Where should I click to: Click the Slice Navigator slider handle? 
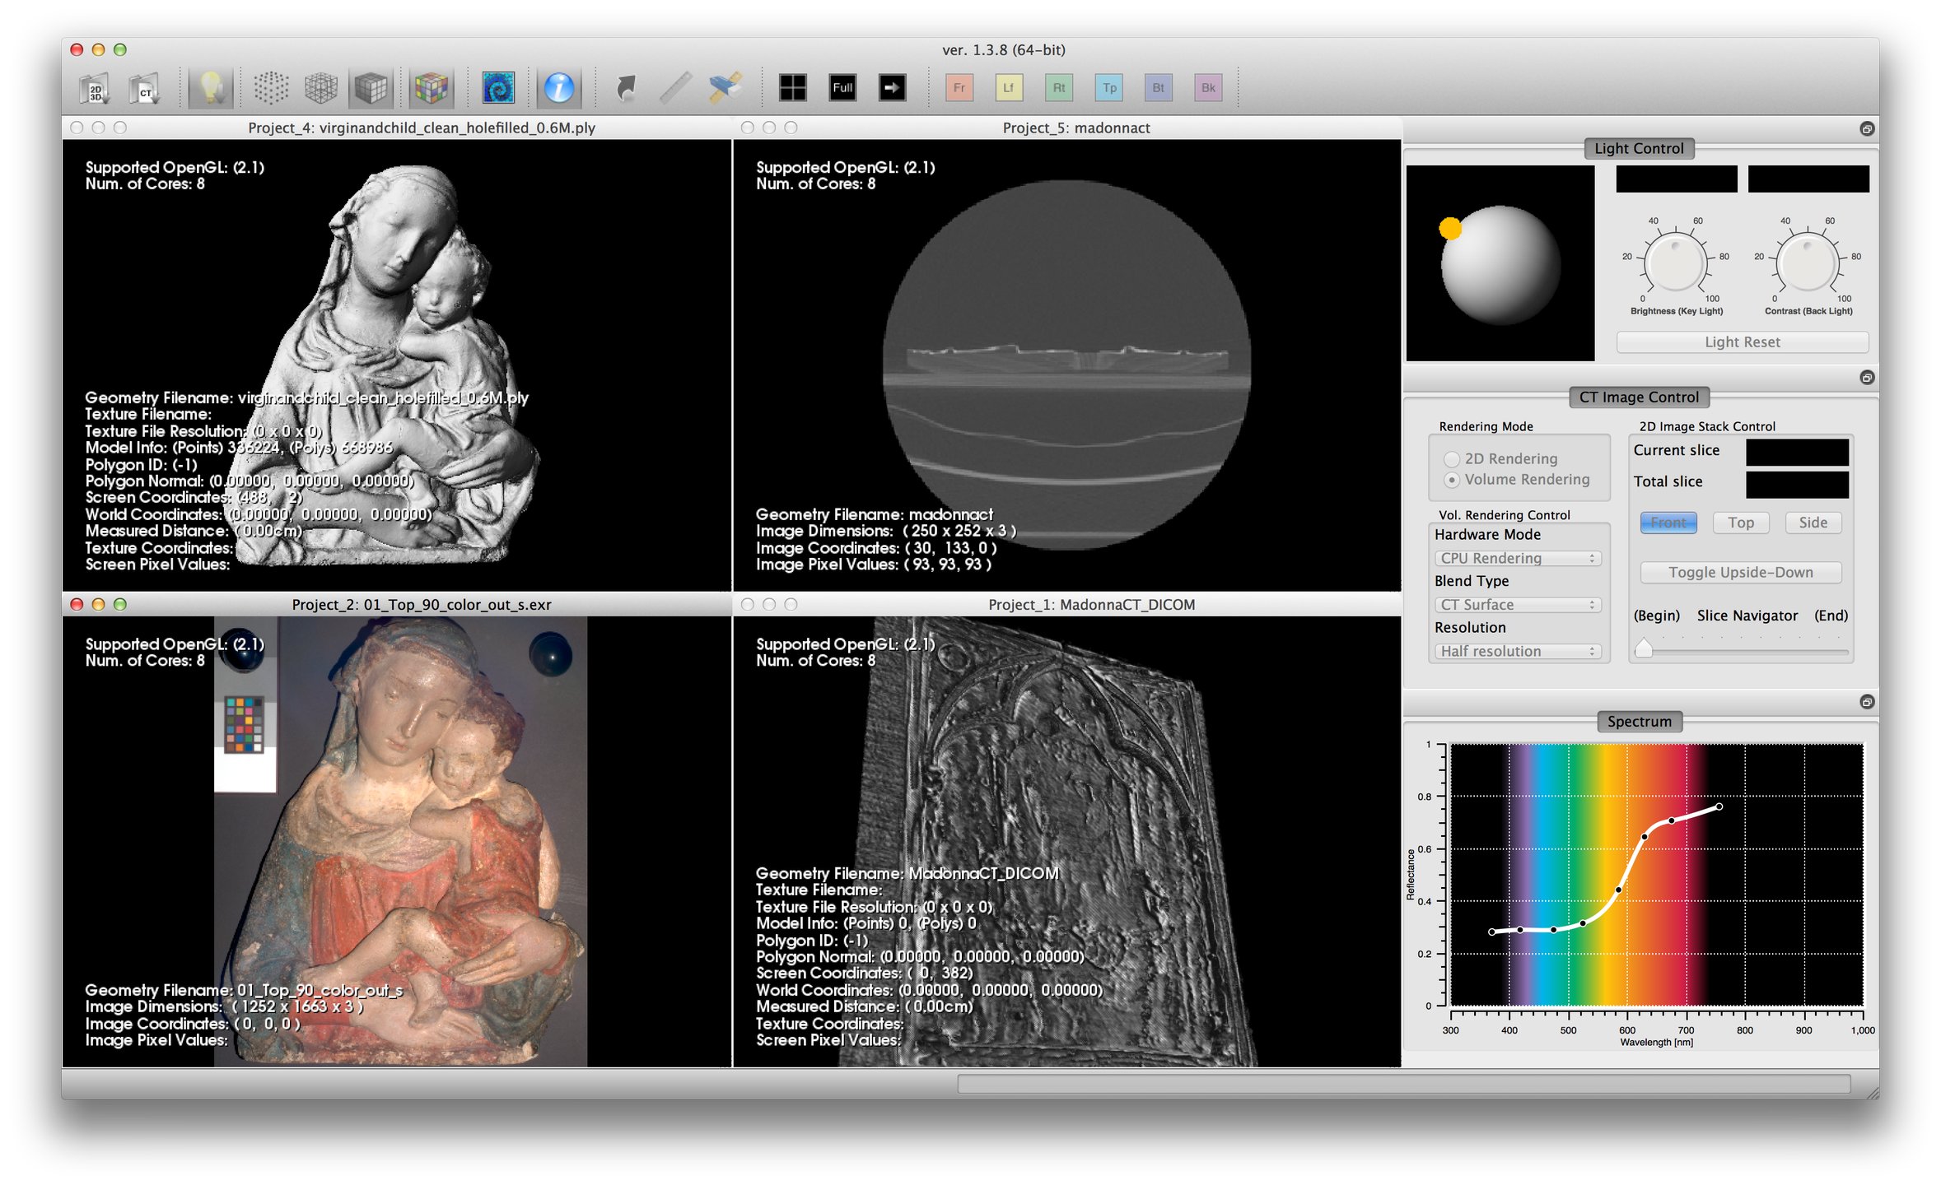pos(1644,648)
